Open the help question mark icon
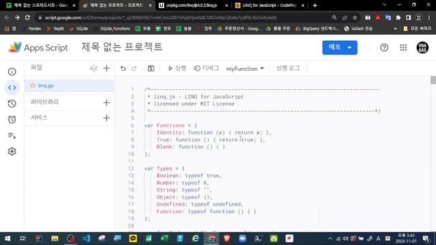 pyautogui.click(x=384, y=48)
